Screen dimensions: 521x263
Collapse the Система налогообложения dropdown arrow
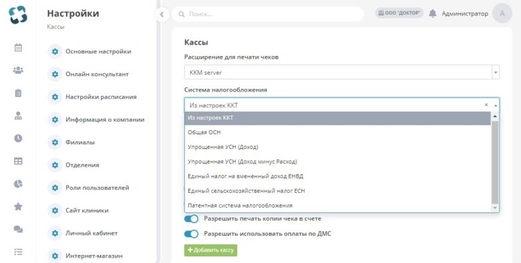(496, 105)
